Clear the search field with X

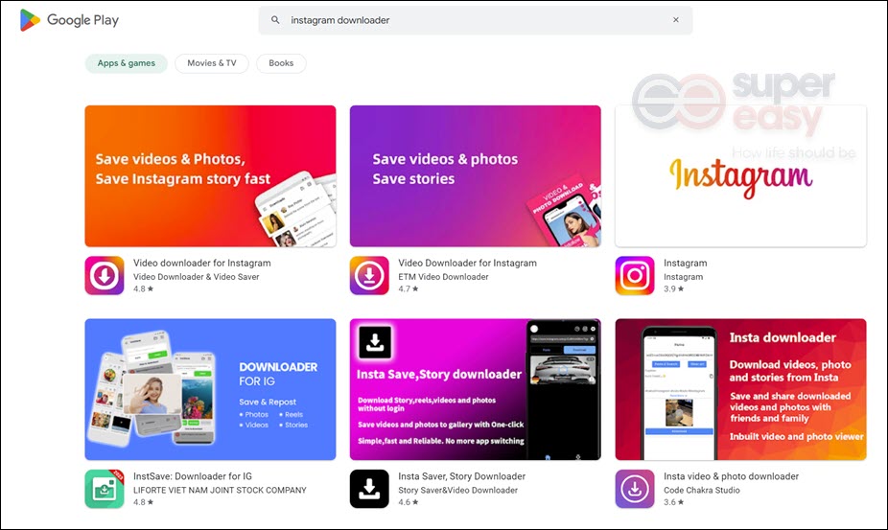[x=676, y=20]
